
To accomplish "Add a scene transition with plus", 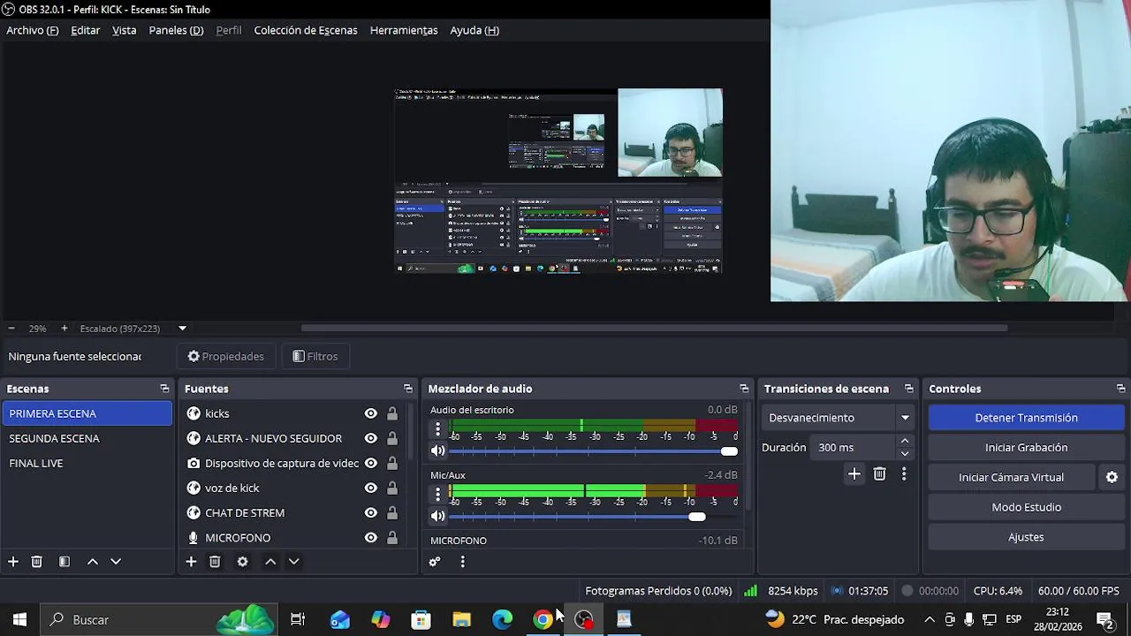I will 854,474.
